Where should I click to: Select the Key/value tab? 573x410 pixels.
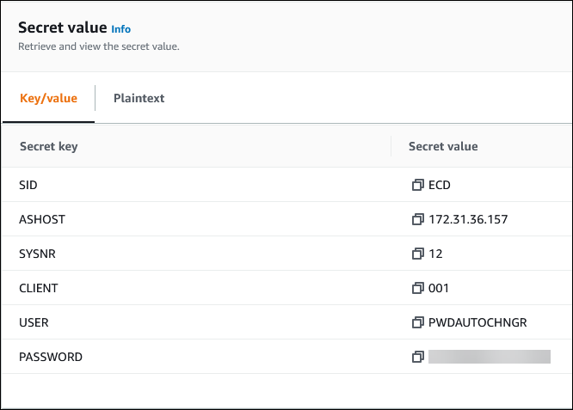click(x=48, y=98)
